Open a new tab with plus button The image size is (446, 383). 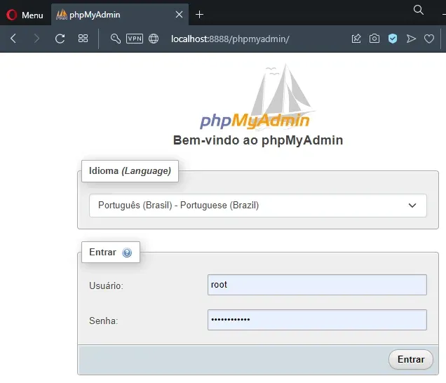pyautogui.click(x=199, y=15)
